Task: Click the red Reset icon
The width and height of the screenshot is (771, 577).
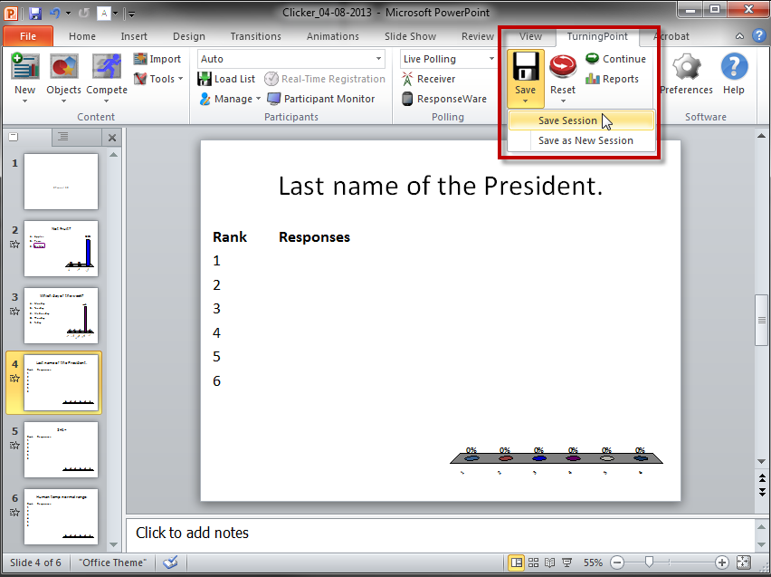Action: 563,67
